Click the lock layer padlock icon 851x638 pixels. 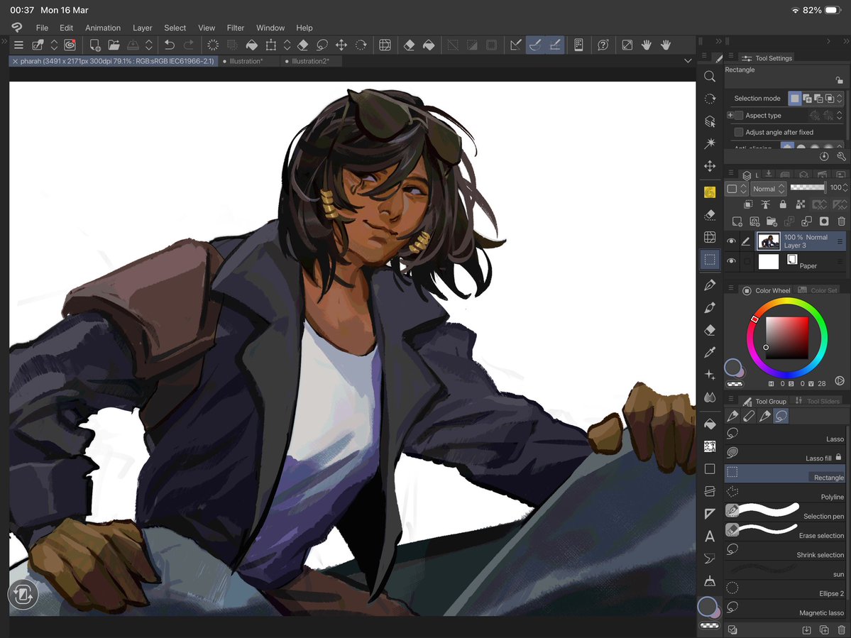click(x=783, y=204)
